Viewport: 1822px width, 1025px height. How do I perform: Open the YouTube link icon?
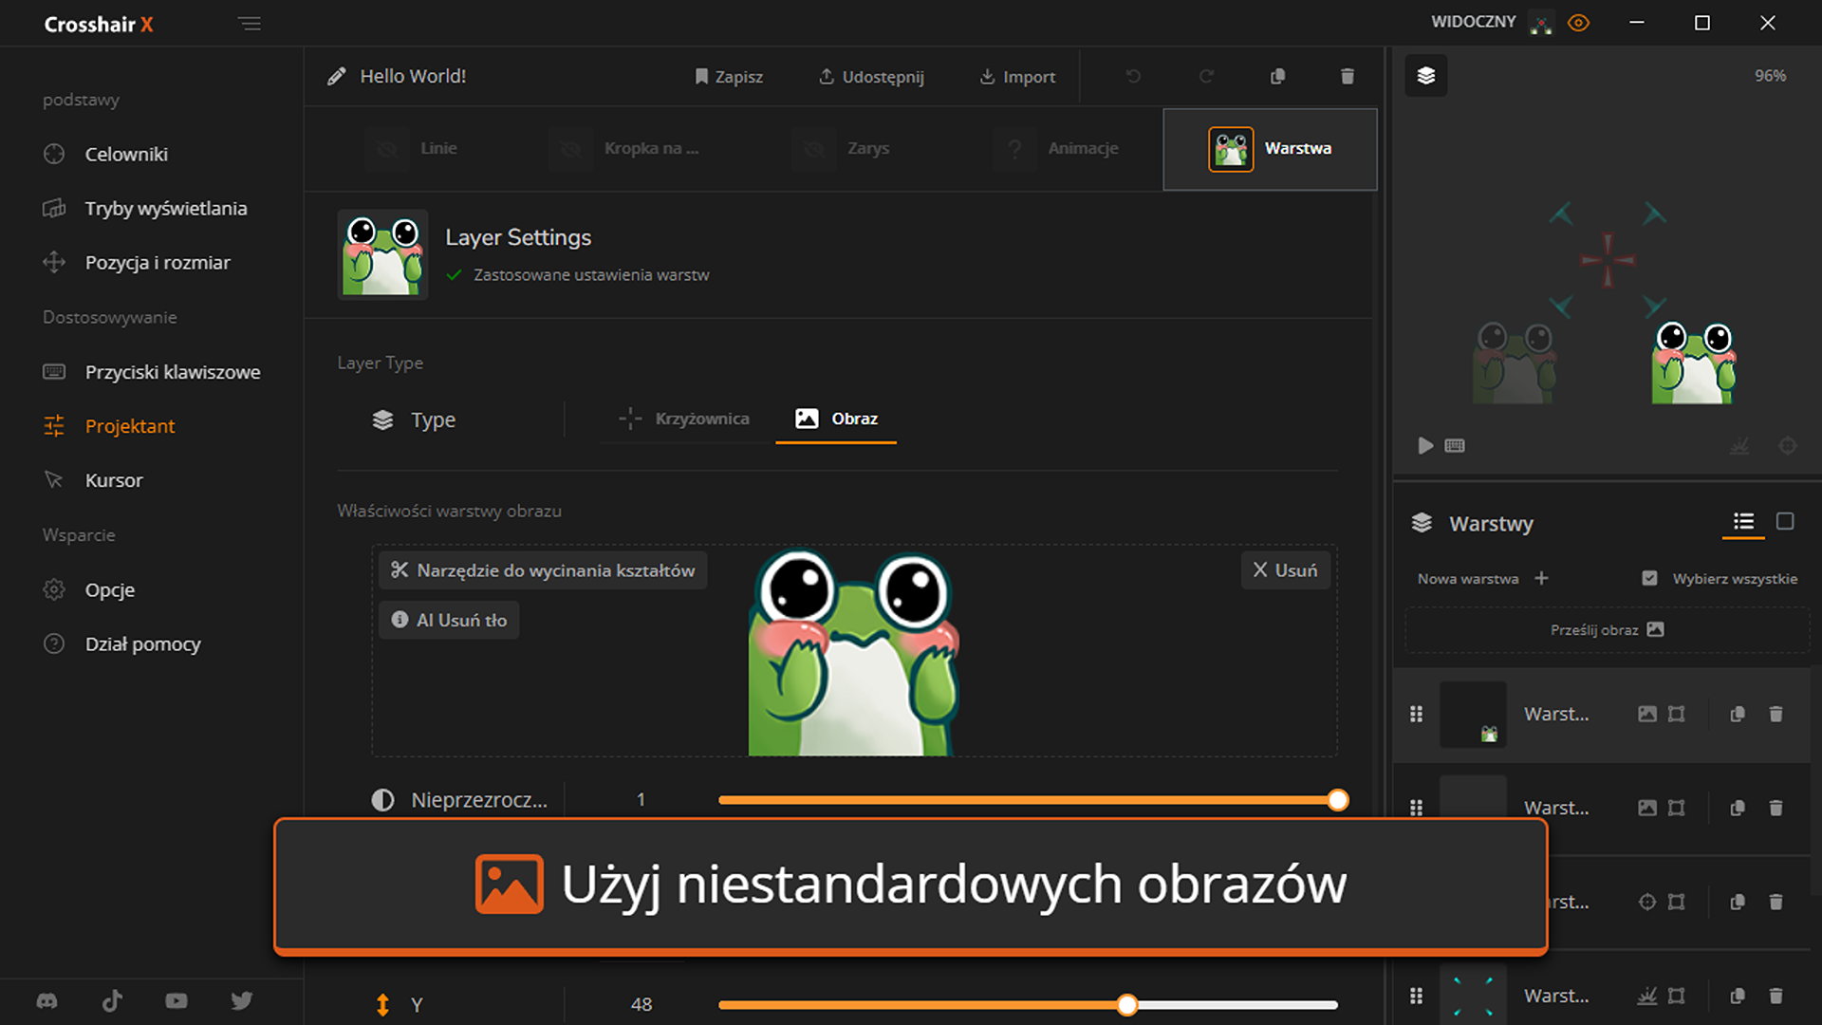click(177, 1000)
